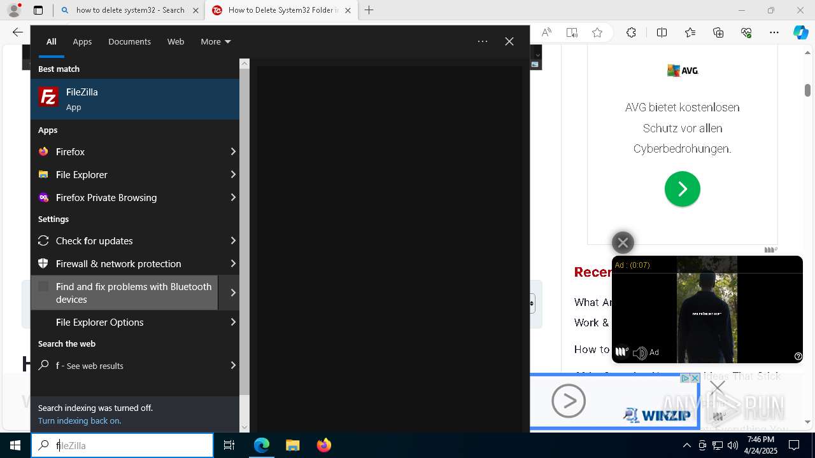Switch to Web search filter tab
Viewport: 815px width, 458px height.
coord(176,41)
